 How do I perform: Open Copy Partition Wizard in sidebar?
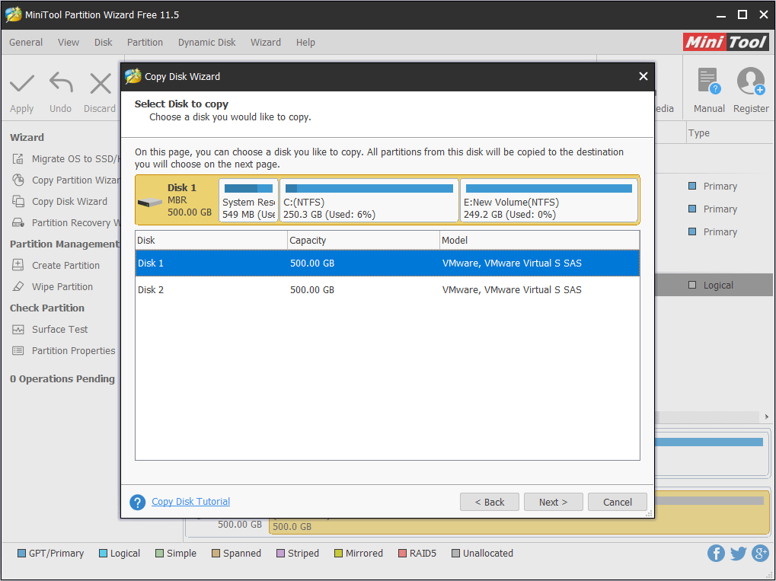click(x=65, y=180)
